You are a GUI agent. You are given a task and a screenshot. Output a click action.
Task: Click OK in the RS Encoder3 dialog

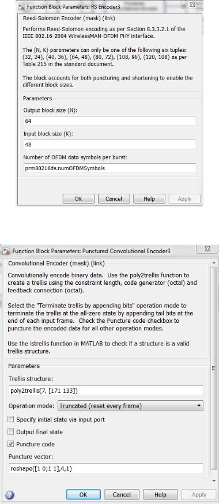pos(78,198)
